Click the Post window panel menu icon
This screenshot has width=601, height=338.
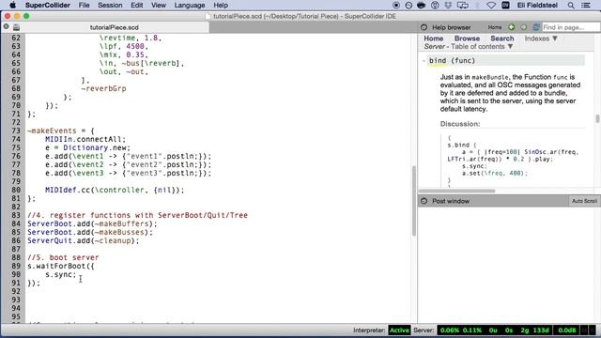(x=424, y=201)
